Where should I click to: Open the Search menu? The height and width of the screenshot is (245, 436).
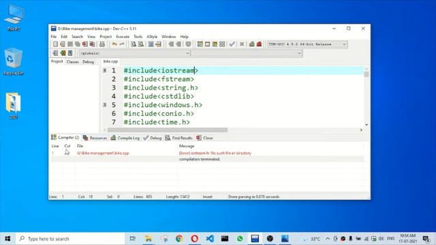click(77, 37)
